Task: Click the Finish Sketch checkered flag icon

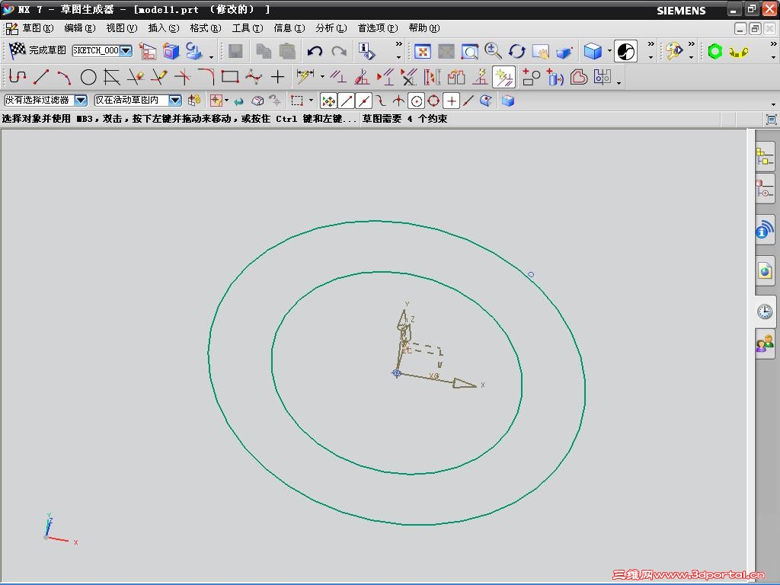Action: tap(18, 50)
